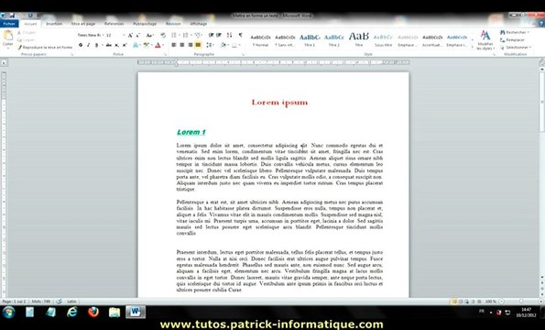Viewport: 545px width, 330px height.
Task: Center the text
Action: [181, 45]
